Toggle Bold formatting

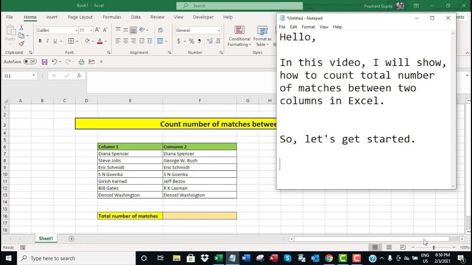point(40,41)
